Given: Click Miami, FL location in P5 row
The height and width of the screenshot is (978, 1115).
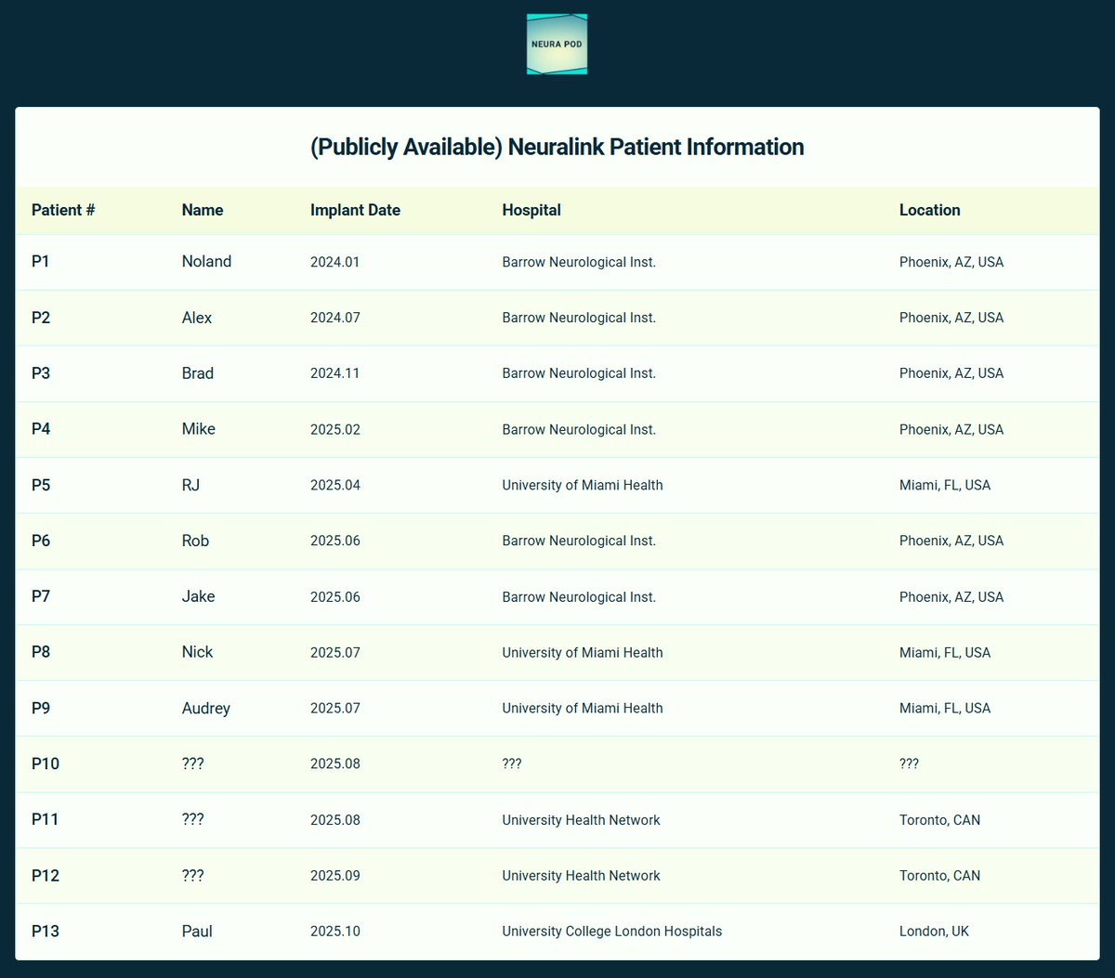Looking at the screenshot, I should [945, 485].
